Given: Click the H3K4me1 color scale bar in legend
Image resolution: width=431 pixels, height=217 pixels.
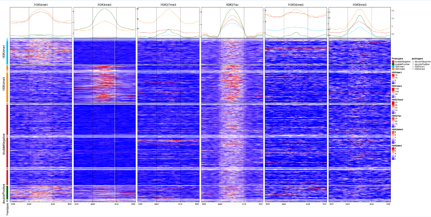Looking at the screenshot, I should pos(393,79).
